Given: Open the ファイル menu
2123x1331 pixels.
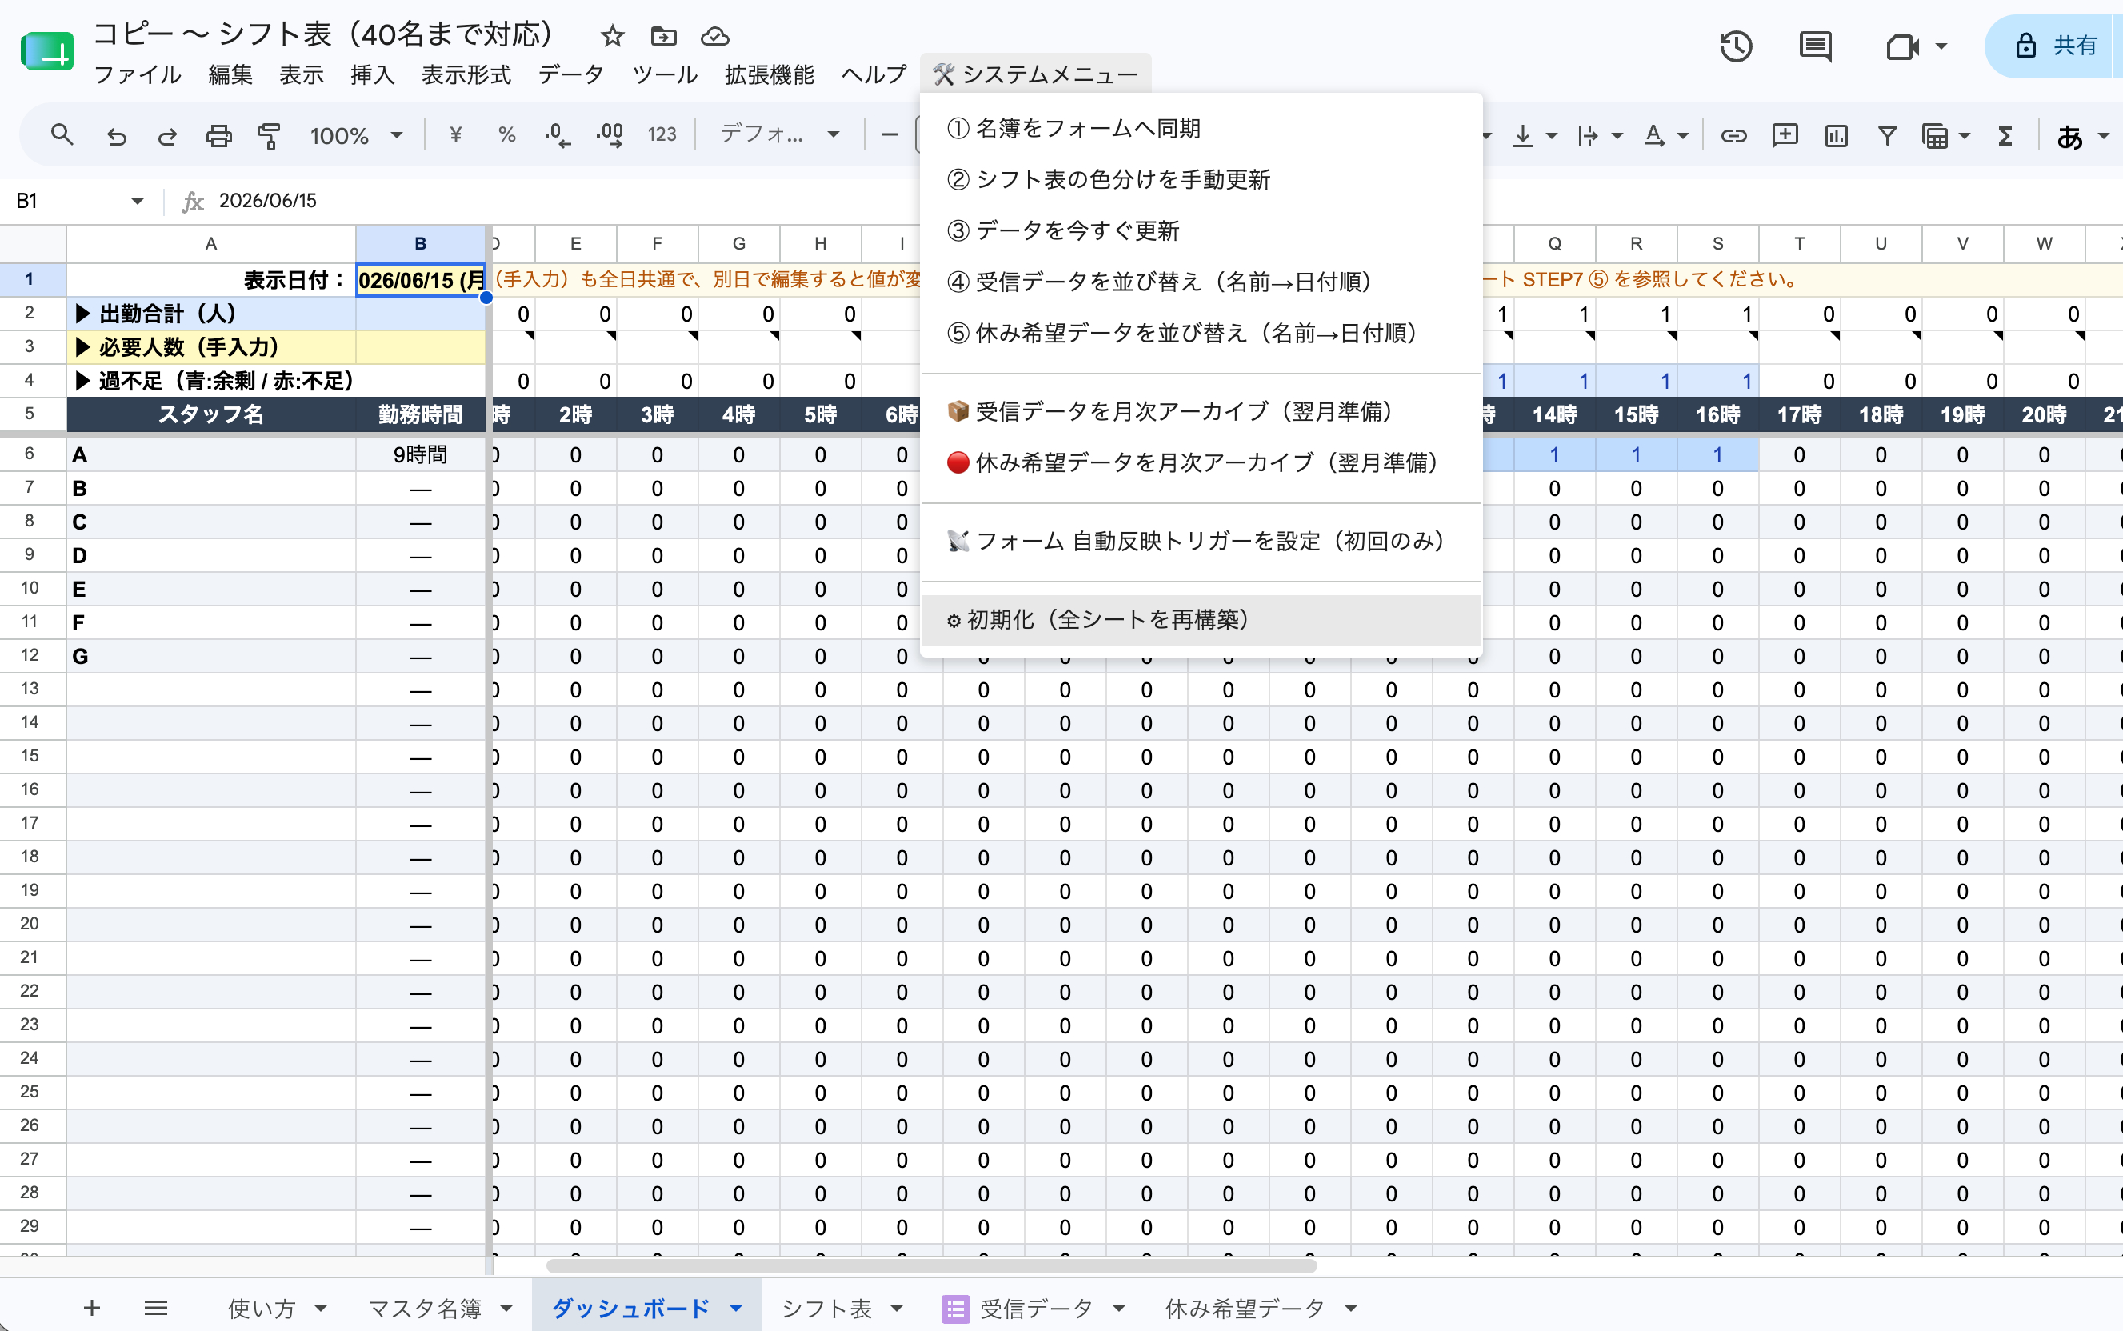Looking at the screenshot, I should tap(138, 75).
